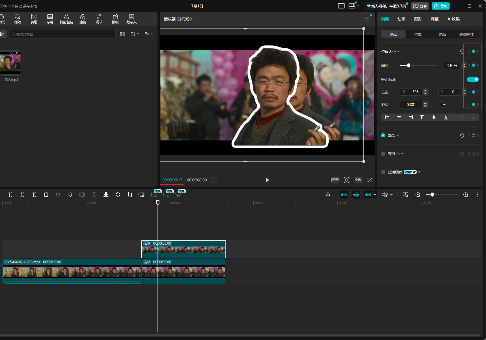Click the 分享 share button

(x=420, y=6)
